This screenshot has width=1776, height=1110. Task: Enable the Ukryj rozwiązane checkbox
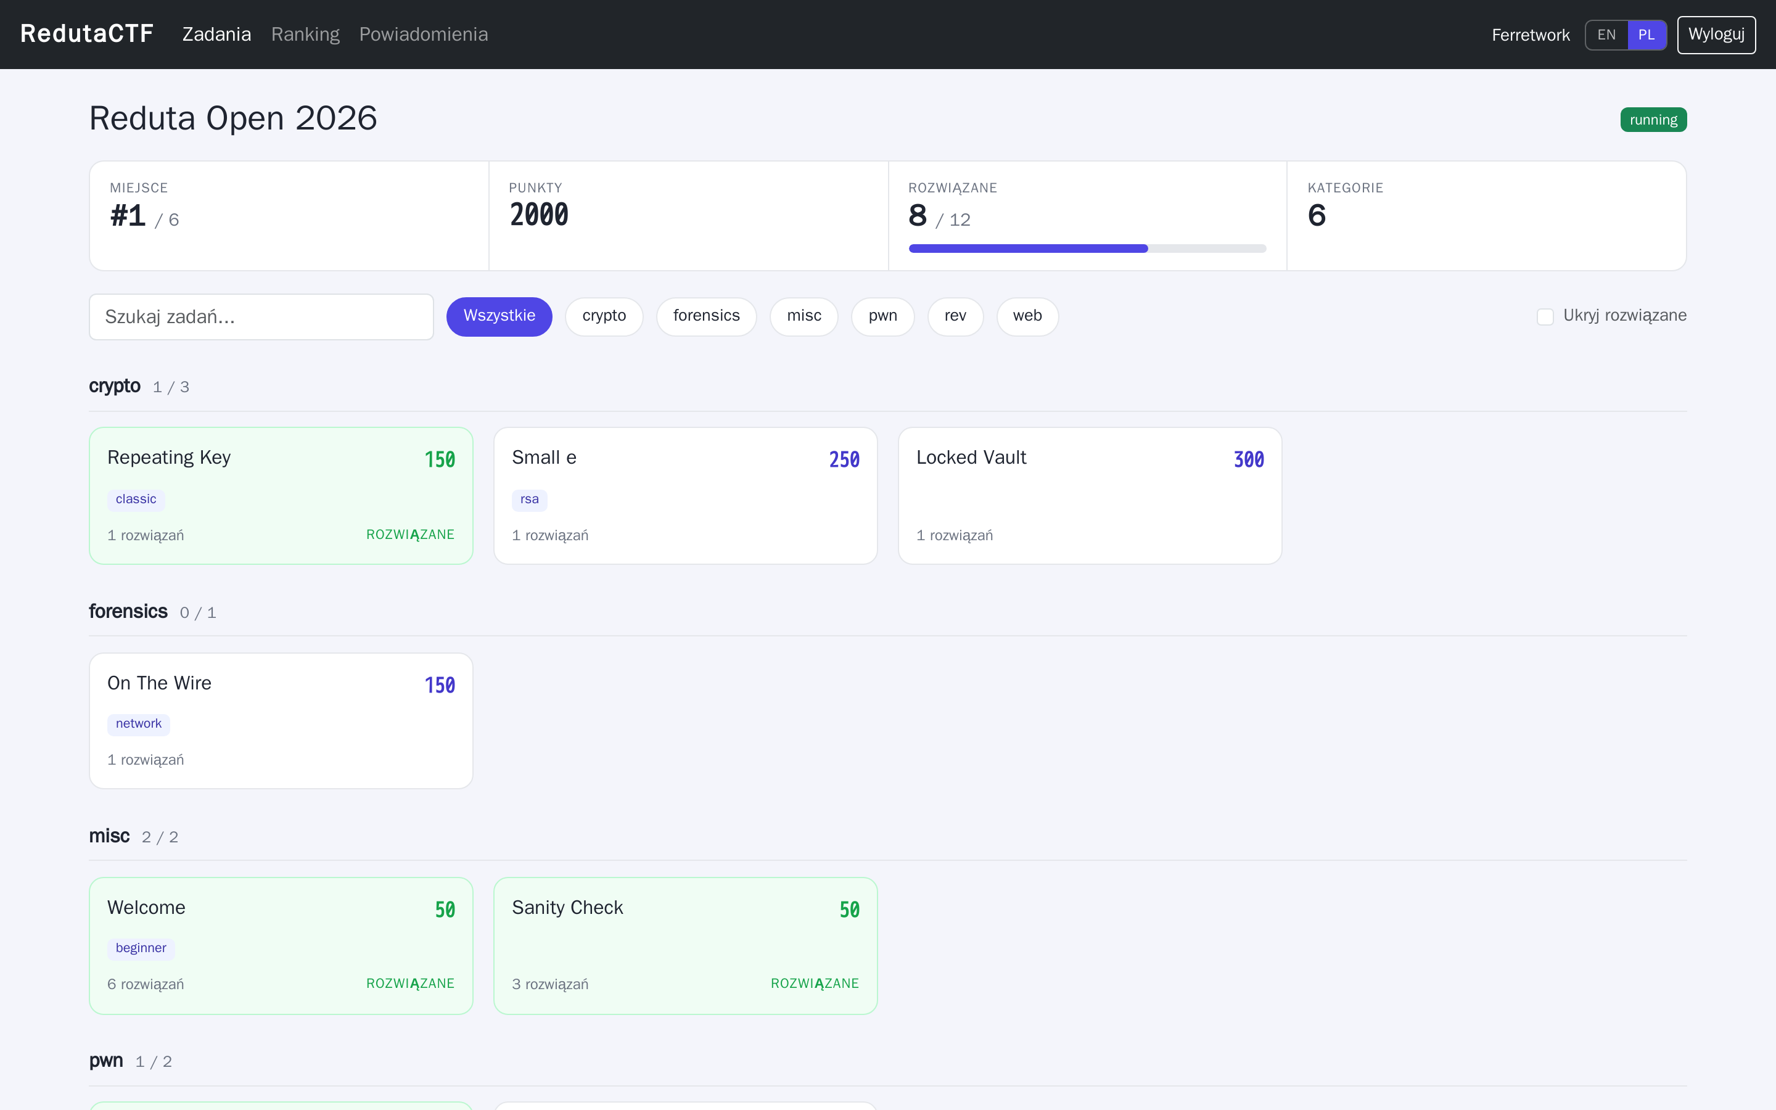(1545, 316)
